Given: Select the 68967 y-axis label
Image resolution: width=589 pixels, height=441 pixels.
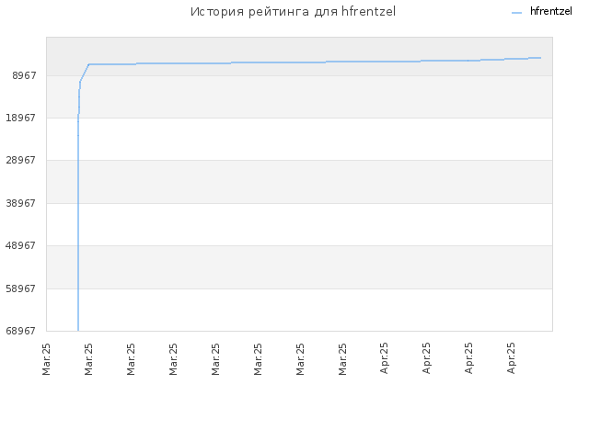Looking at the screenshot, I should click(20, 331).
